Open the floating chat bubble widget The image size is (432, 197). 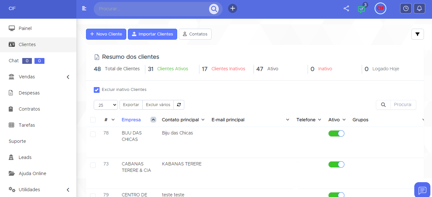pos(422,190)
